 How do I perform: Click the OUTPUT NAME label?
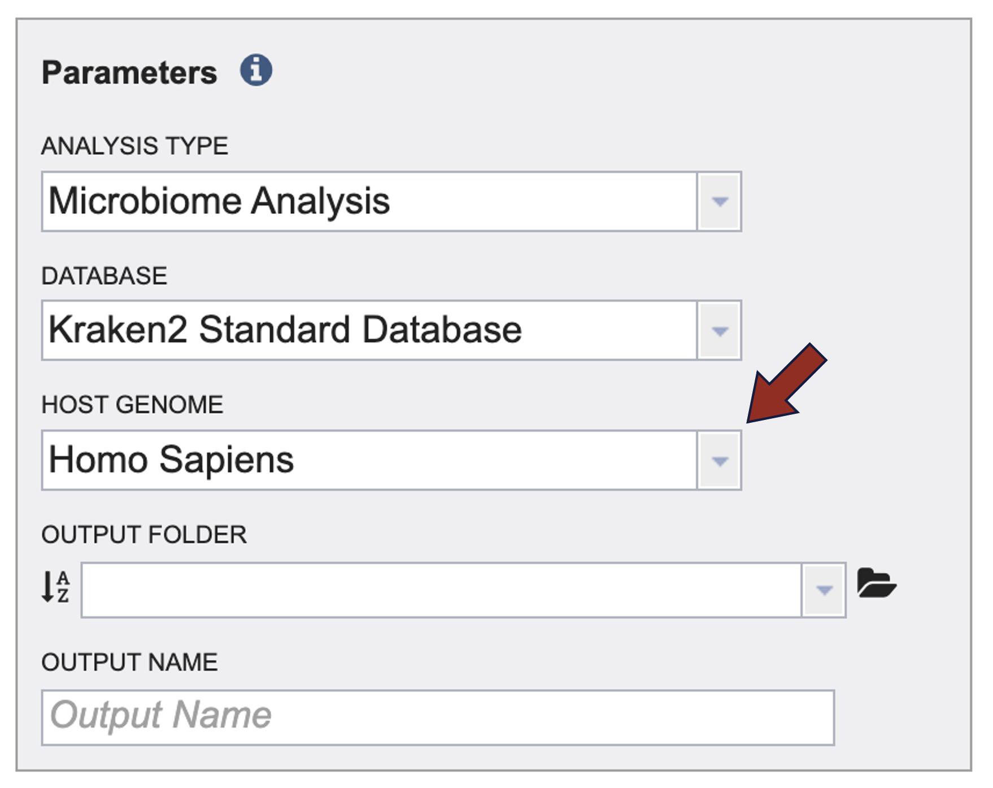click(x=129, y=662)
